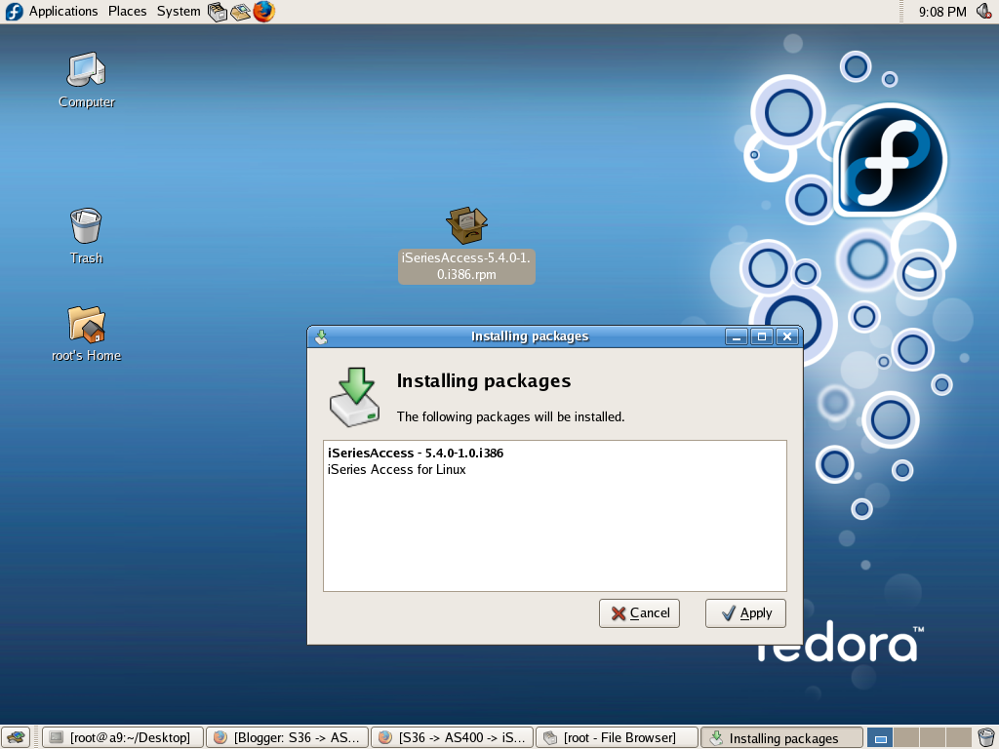Viewport: 999px width, 749px height.
Task: Switch to the root - File Browser taskbar item
Action: tap(617, 737)
